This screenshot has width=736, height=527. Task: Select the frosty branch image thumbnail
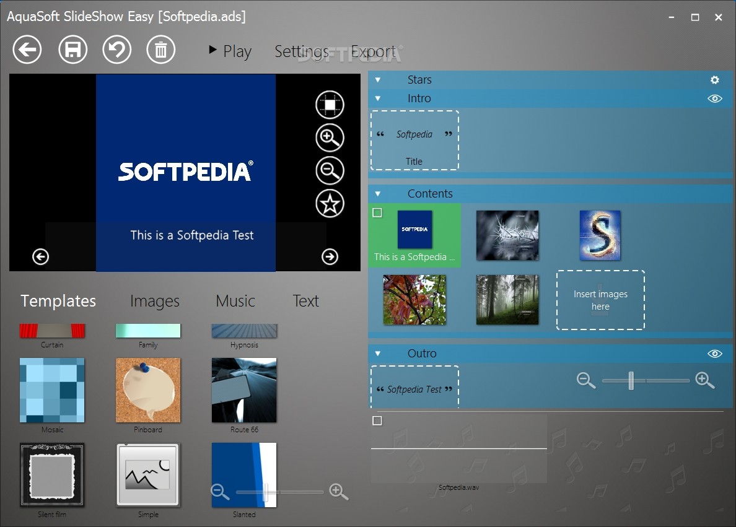[x=507, y=235]
